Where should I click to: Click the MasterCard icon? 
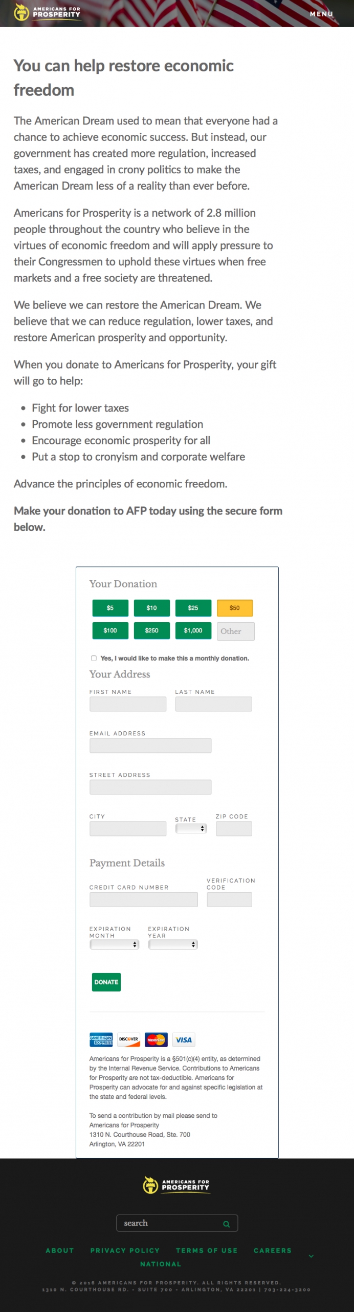pyautogui.click(x=156, y=1039)
